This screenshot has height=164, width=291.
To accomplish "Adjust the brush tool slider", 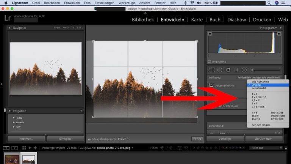I will [x=265, y=70].
